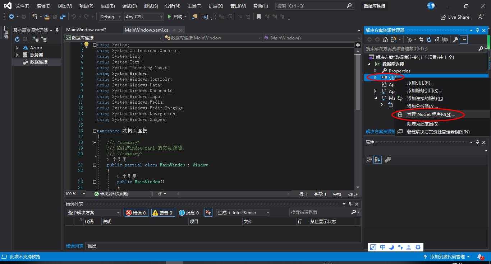
Task: Open the 生成 + IntelliSense dropdown
Action: click(x=243, y=213)
